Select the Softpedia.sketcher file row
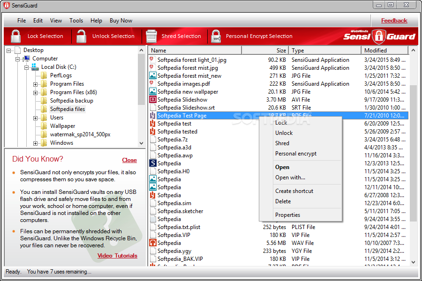The height and width of the screenshot is (281, 422). (x=278, y=211)
